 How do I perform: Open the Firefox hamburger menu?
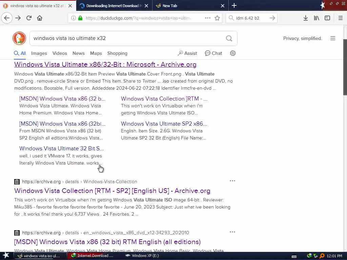(341, 18)
